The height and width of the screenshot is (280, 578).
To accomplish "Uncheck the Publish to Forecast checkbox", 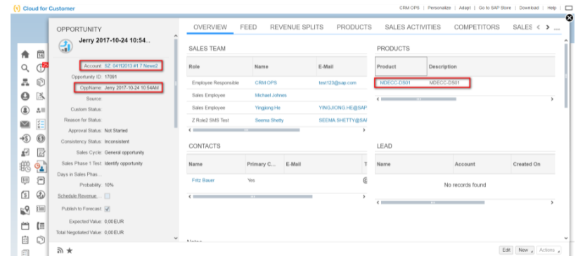I will coord(108,209).
